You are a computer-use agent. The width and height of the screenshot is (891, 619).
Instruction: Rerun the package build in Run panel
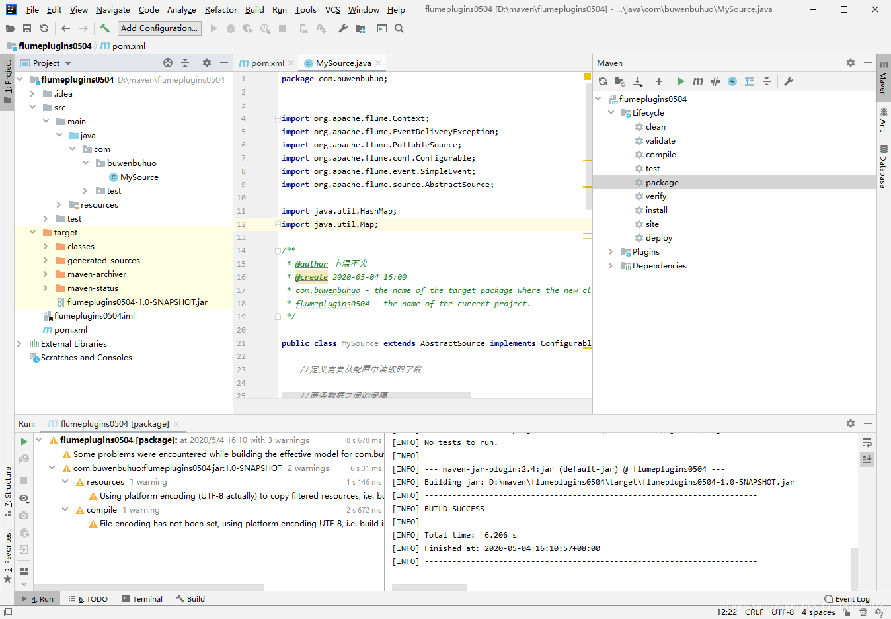point(24,441)
